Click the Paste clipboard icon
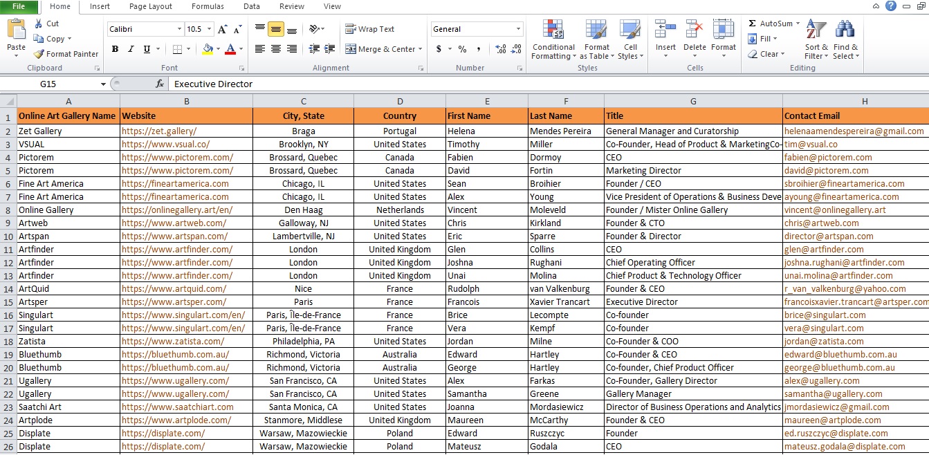929x455 pixels. click(16, 30)
